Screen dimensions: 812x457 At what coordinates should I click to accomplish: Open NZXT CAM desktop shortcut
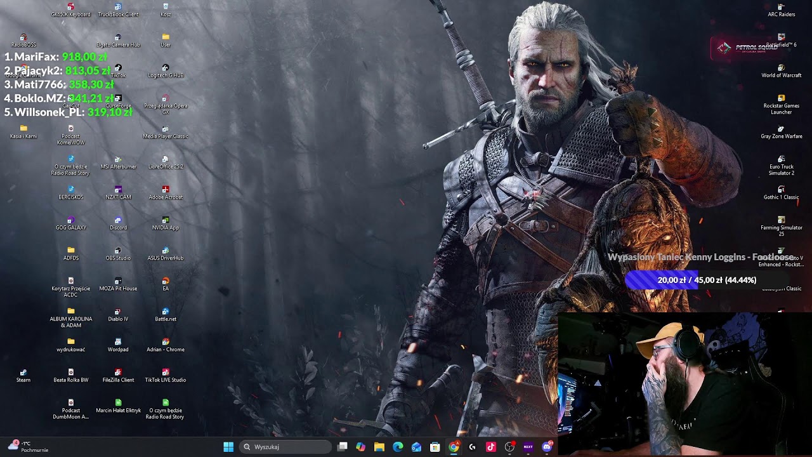tap(118, 193)
